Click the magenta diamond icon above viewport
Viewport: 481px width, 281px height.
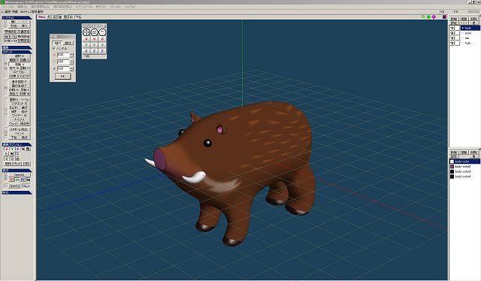tap(434, 17)
